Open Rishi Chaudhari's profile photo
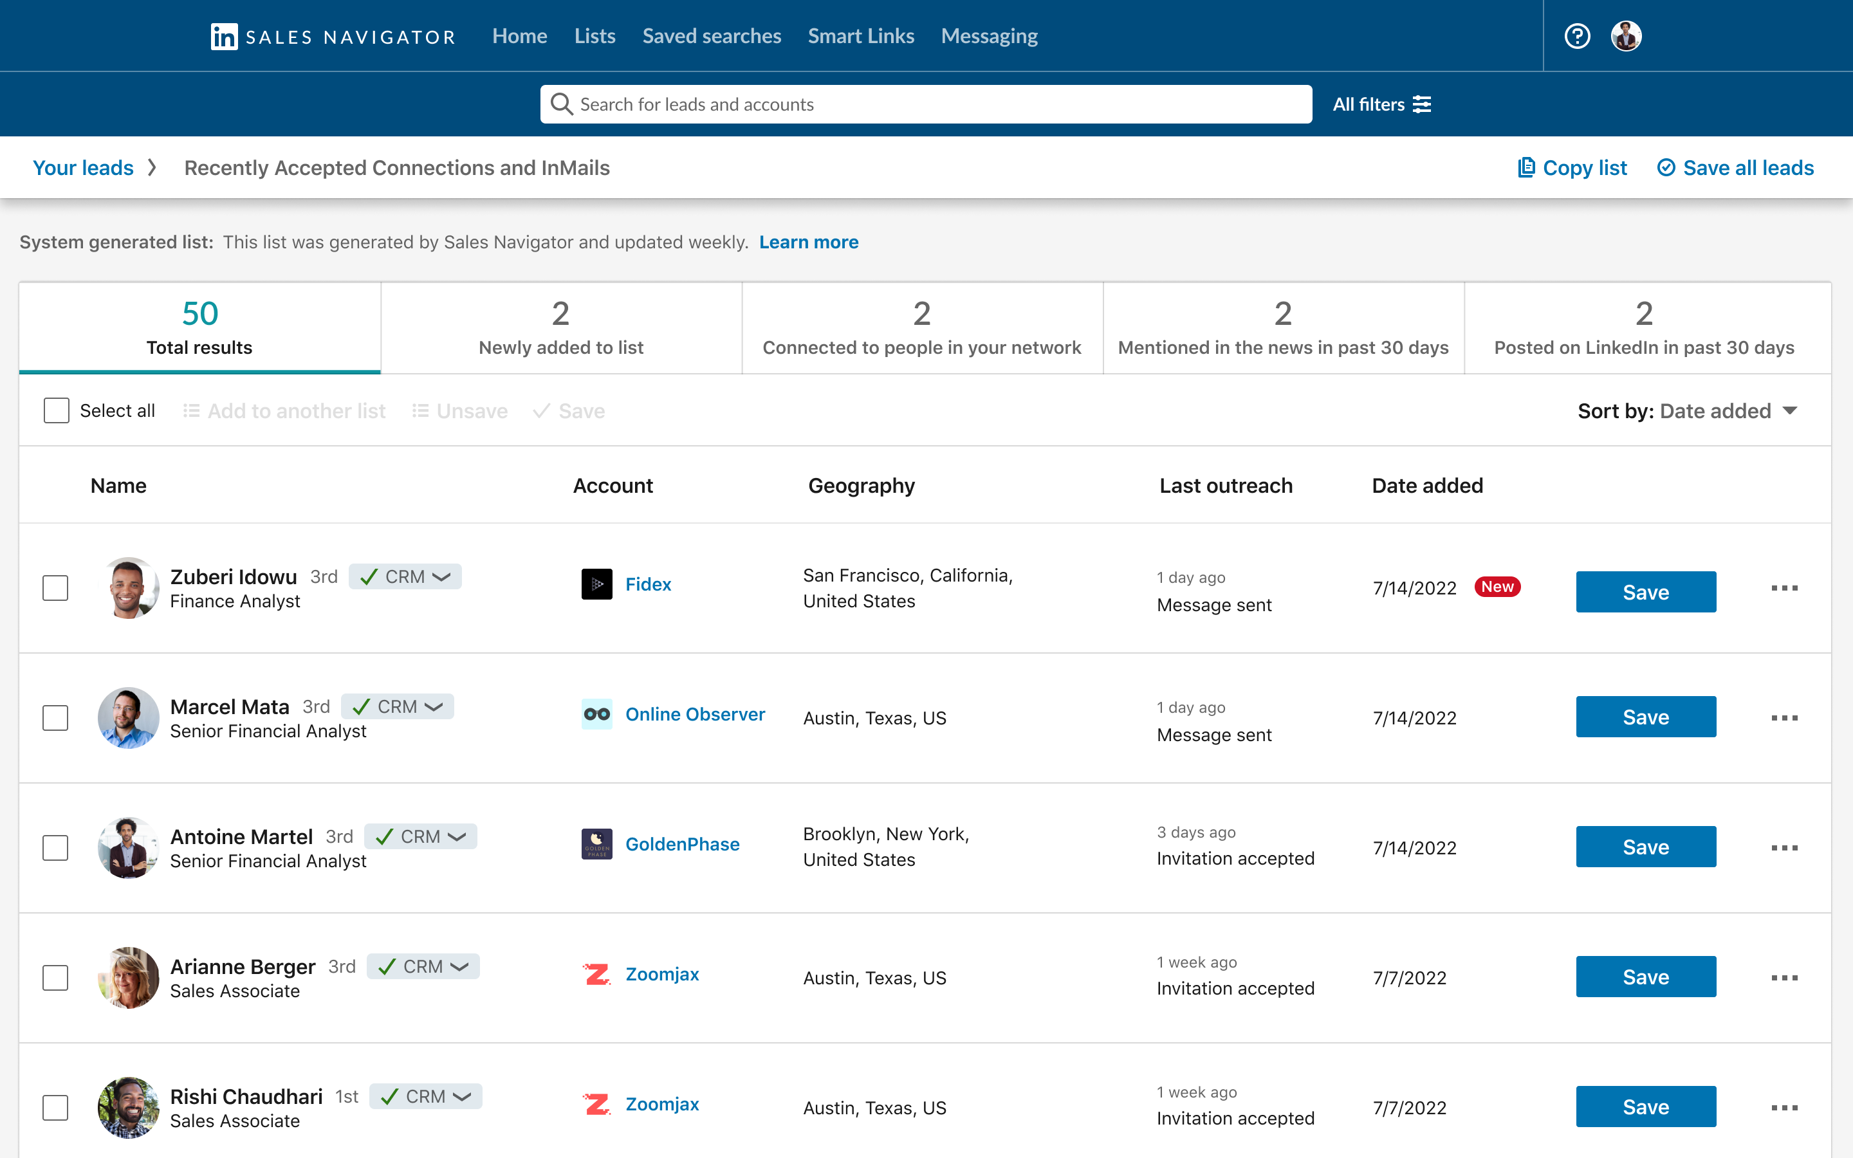The height and width of the screenshot is (1158, 1853). [129, 1107]
